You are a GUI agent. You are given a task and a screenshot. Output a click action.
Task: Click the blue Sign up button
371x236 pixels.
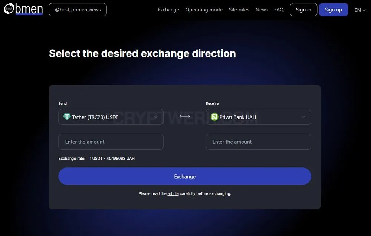pyautogui.click(x=333, y=10)
